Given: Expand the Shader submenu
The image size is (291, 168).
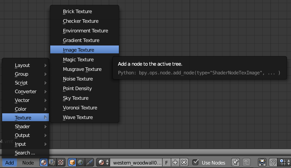Looking at the screenshot, I should (x=25, y=126).
